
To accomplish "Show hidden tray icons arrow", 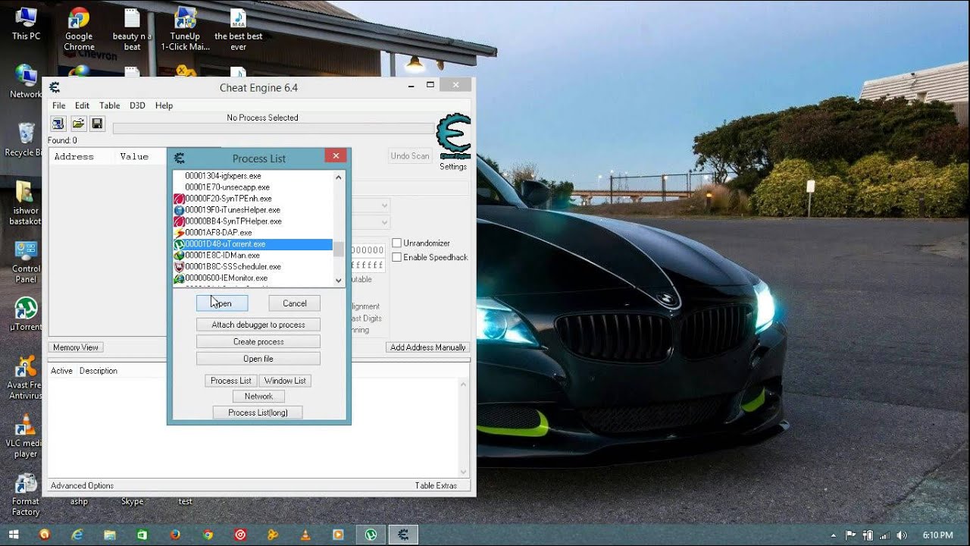I will click(x=834, y=535).
